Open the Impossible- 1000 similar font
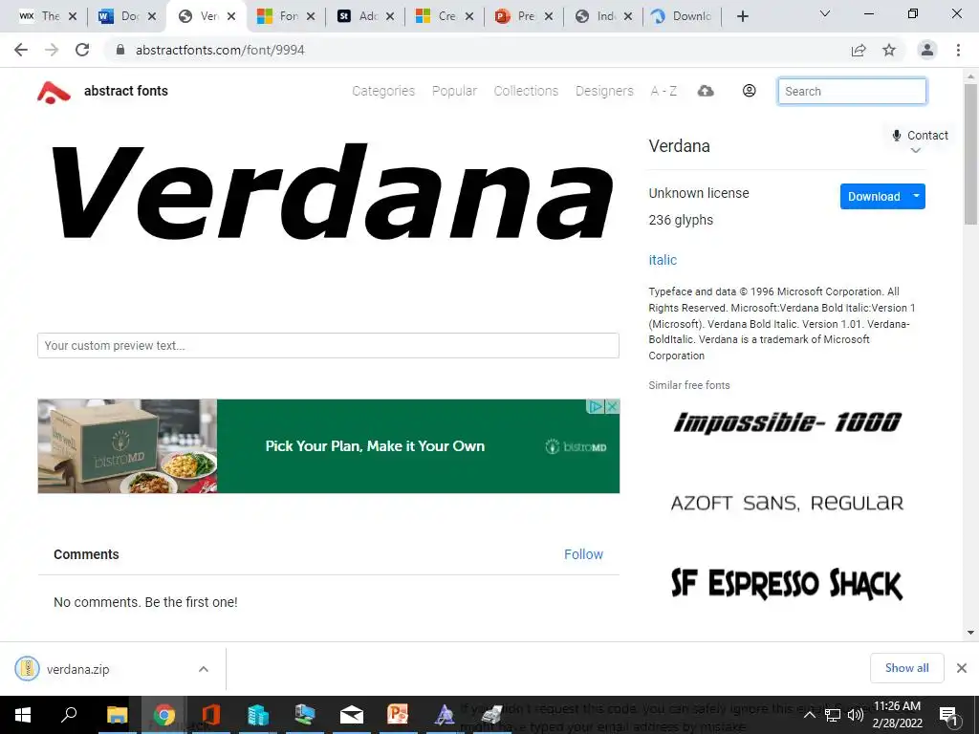Screen dimensions: 979x734 point(788,422)
